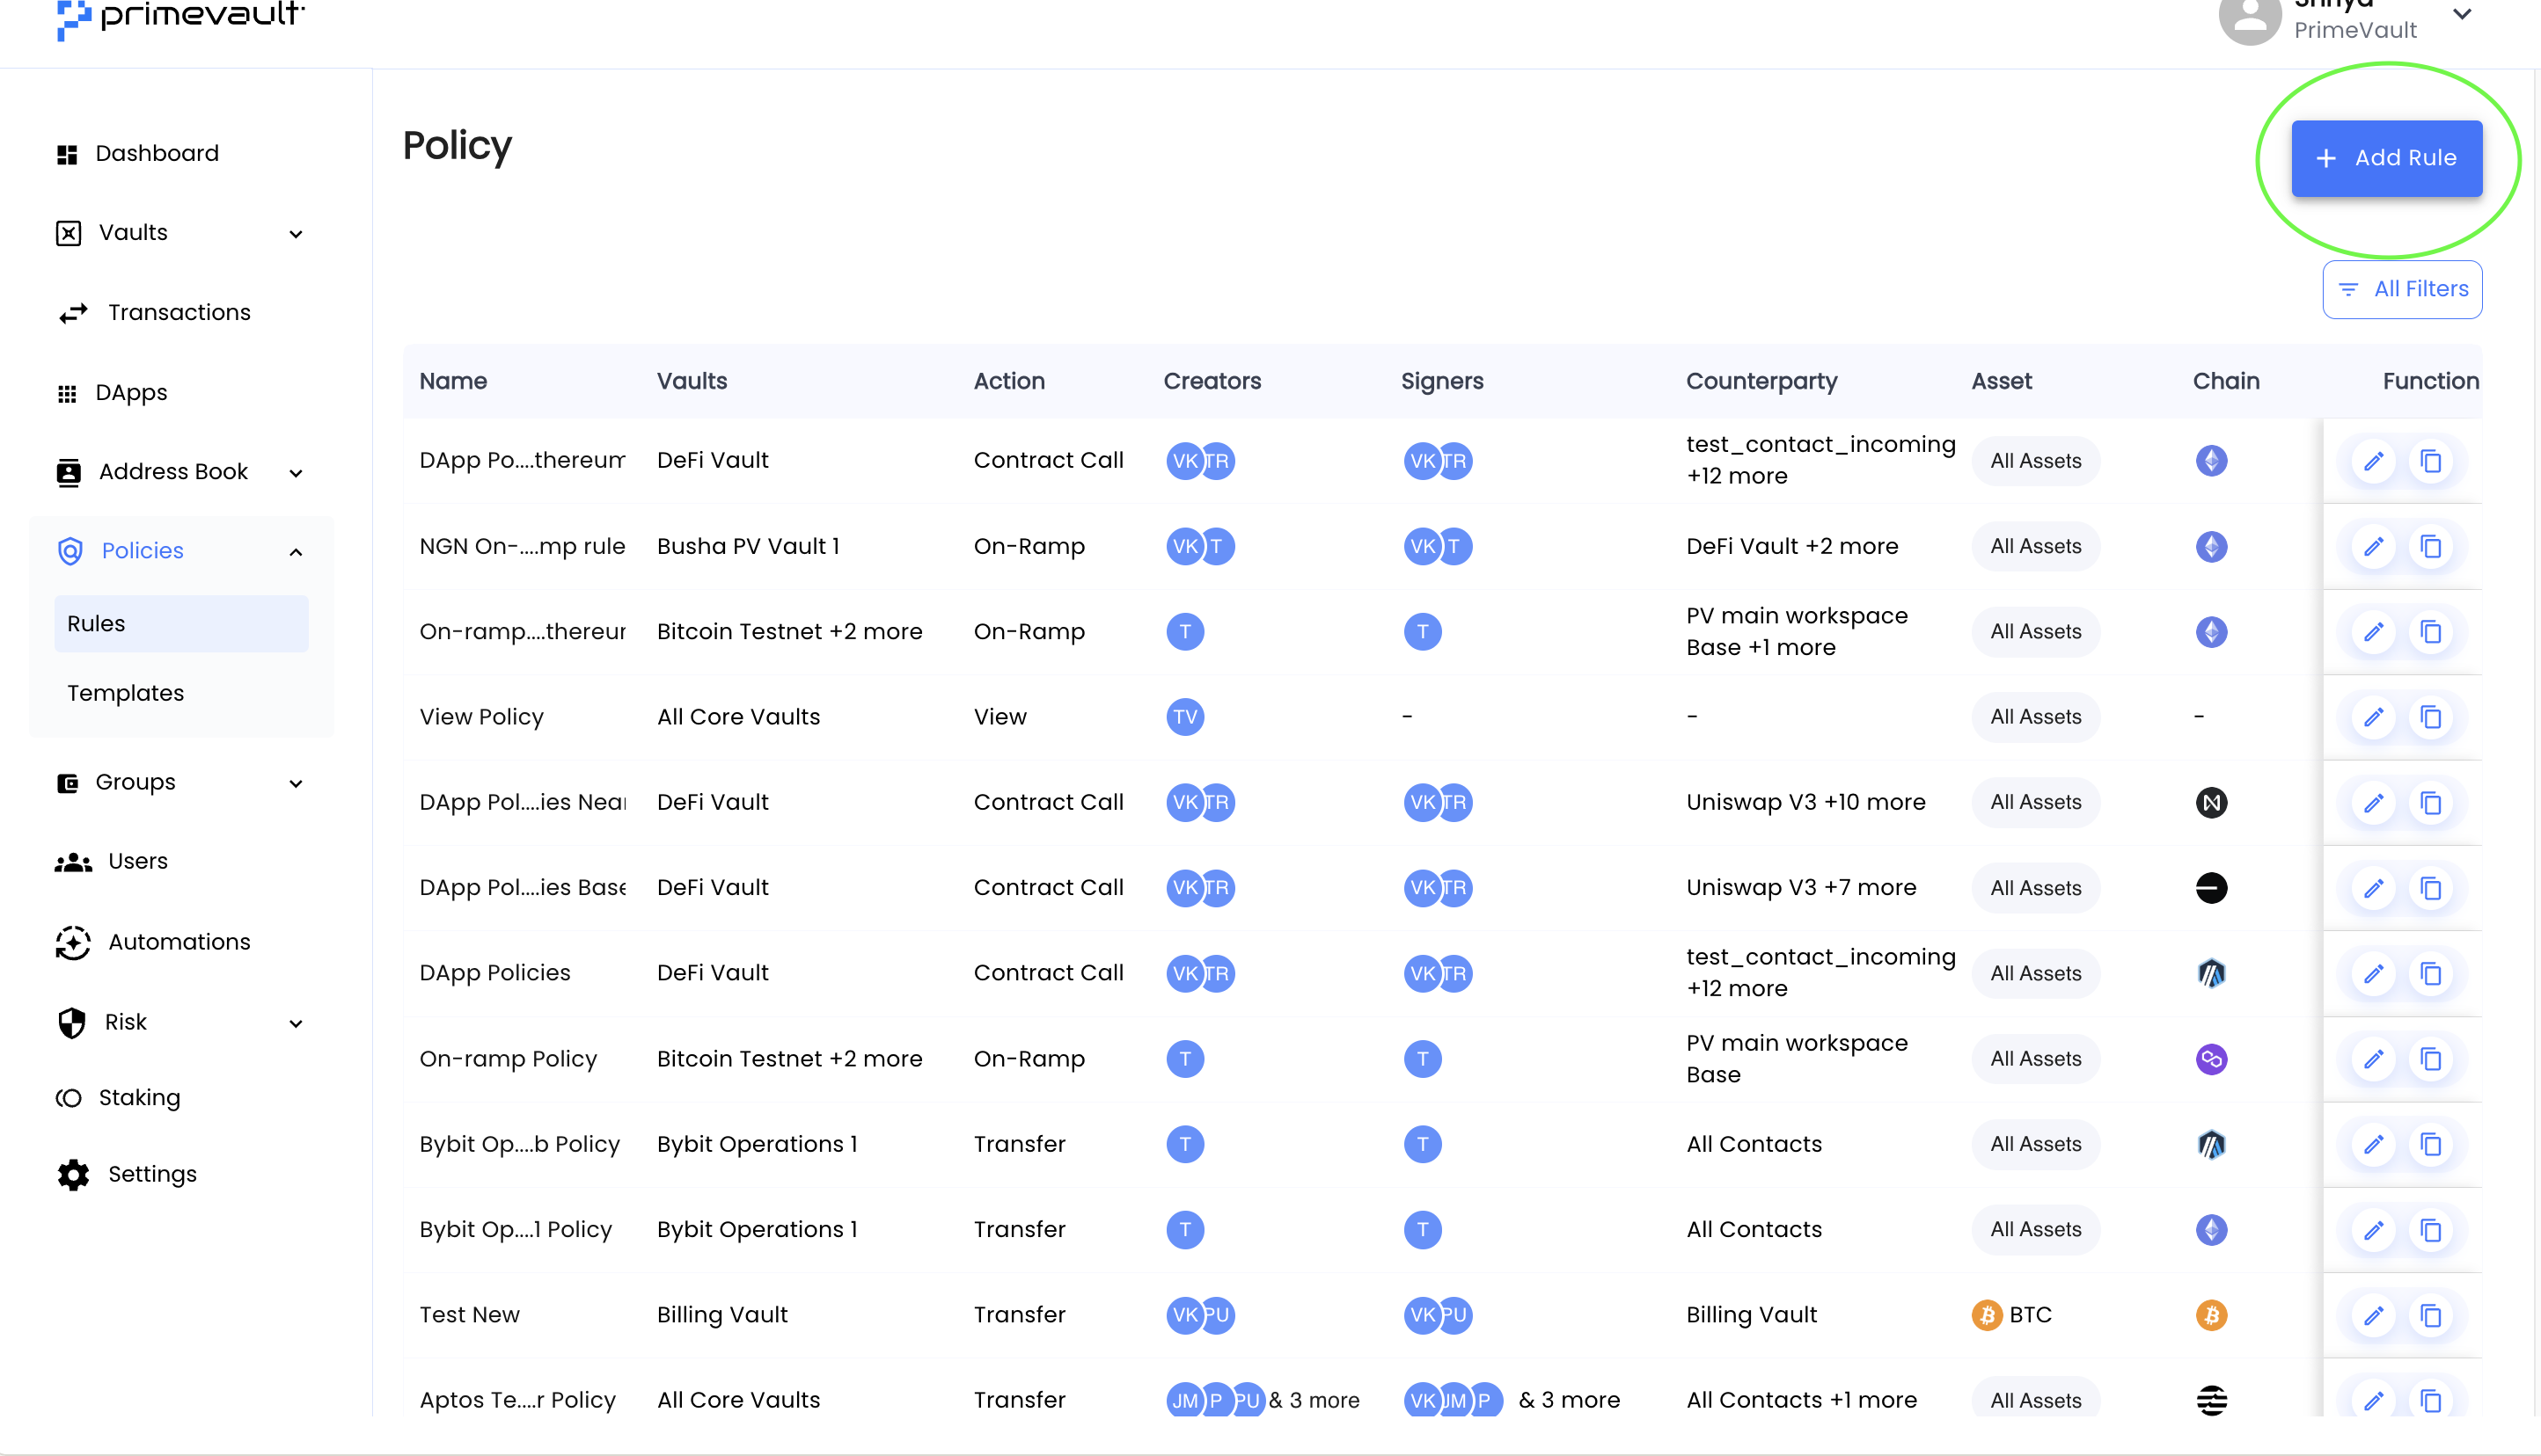Click the Staking sidebar icon
Viewport: 2541px width, 1456px height.
[68, 1098]
